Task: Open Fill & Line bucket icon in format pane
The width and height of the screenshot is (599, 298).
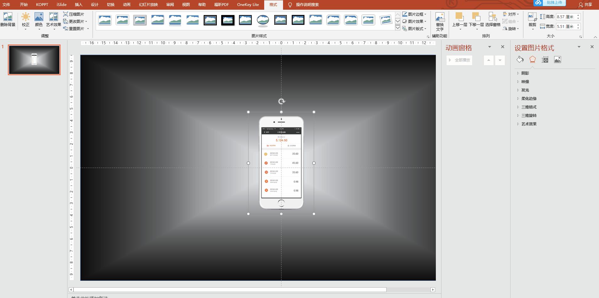Action: pos(520,60)
